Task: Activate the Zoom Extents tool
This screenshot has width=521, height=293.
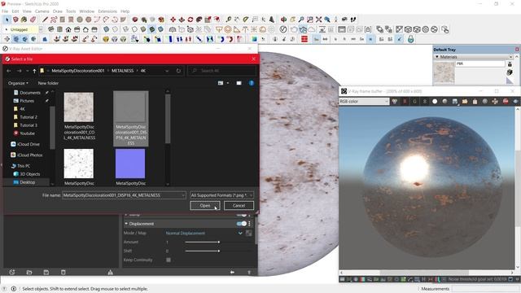Action: coord(318,20)
